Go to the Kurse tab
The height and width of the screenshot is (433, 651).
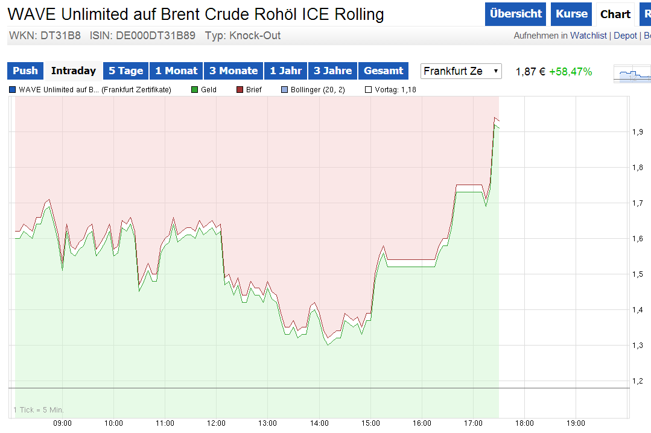tap(571, 14)
